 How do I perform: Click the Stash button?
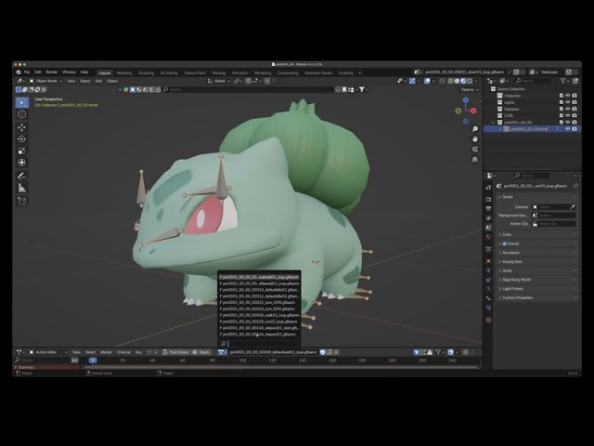[x=200, y=352]
